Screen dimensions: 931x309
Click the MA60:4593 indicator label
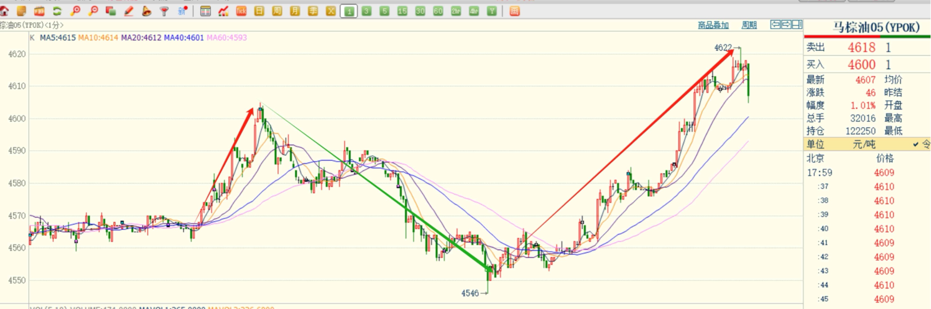point(227,38)
